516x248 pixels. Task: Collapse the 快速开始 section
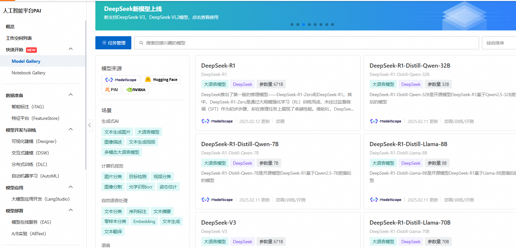[x=71, y=49]
